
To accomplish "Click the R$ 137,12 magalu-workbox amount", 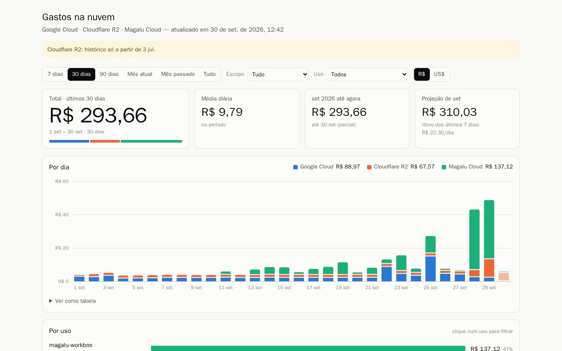I will click(x=485, y=349).
